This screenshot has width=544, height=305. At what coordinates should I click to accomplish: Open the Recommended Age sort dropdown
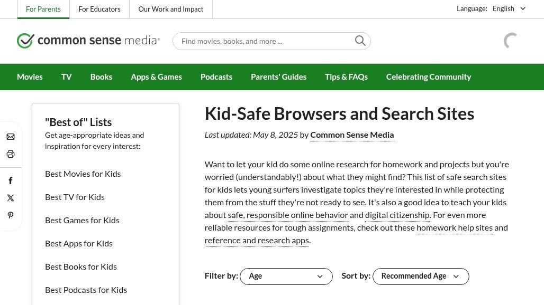coord(421,277)
